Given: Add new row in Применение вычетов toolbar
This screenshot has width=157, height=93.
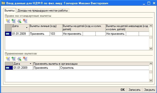Looking at the screenshot, I should click(x=8, y=59).
